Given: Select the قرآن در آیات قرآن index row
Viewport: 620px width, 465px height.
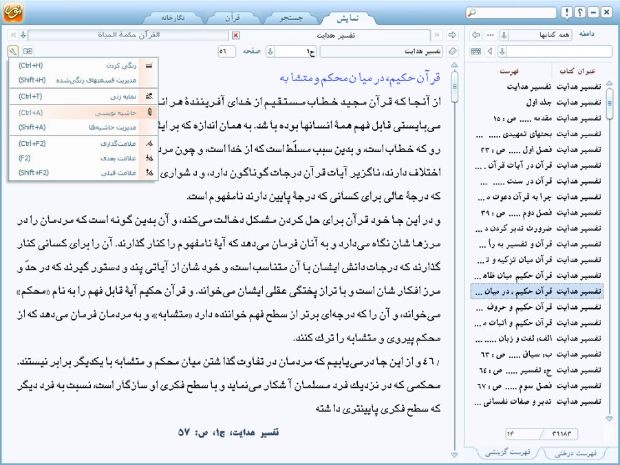Looking at the screenshot, I should 537,165.
